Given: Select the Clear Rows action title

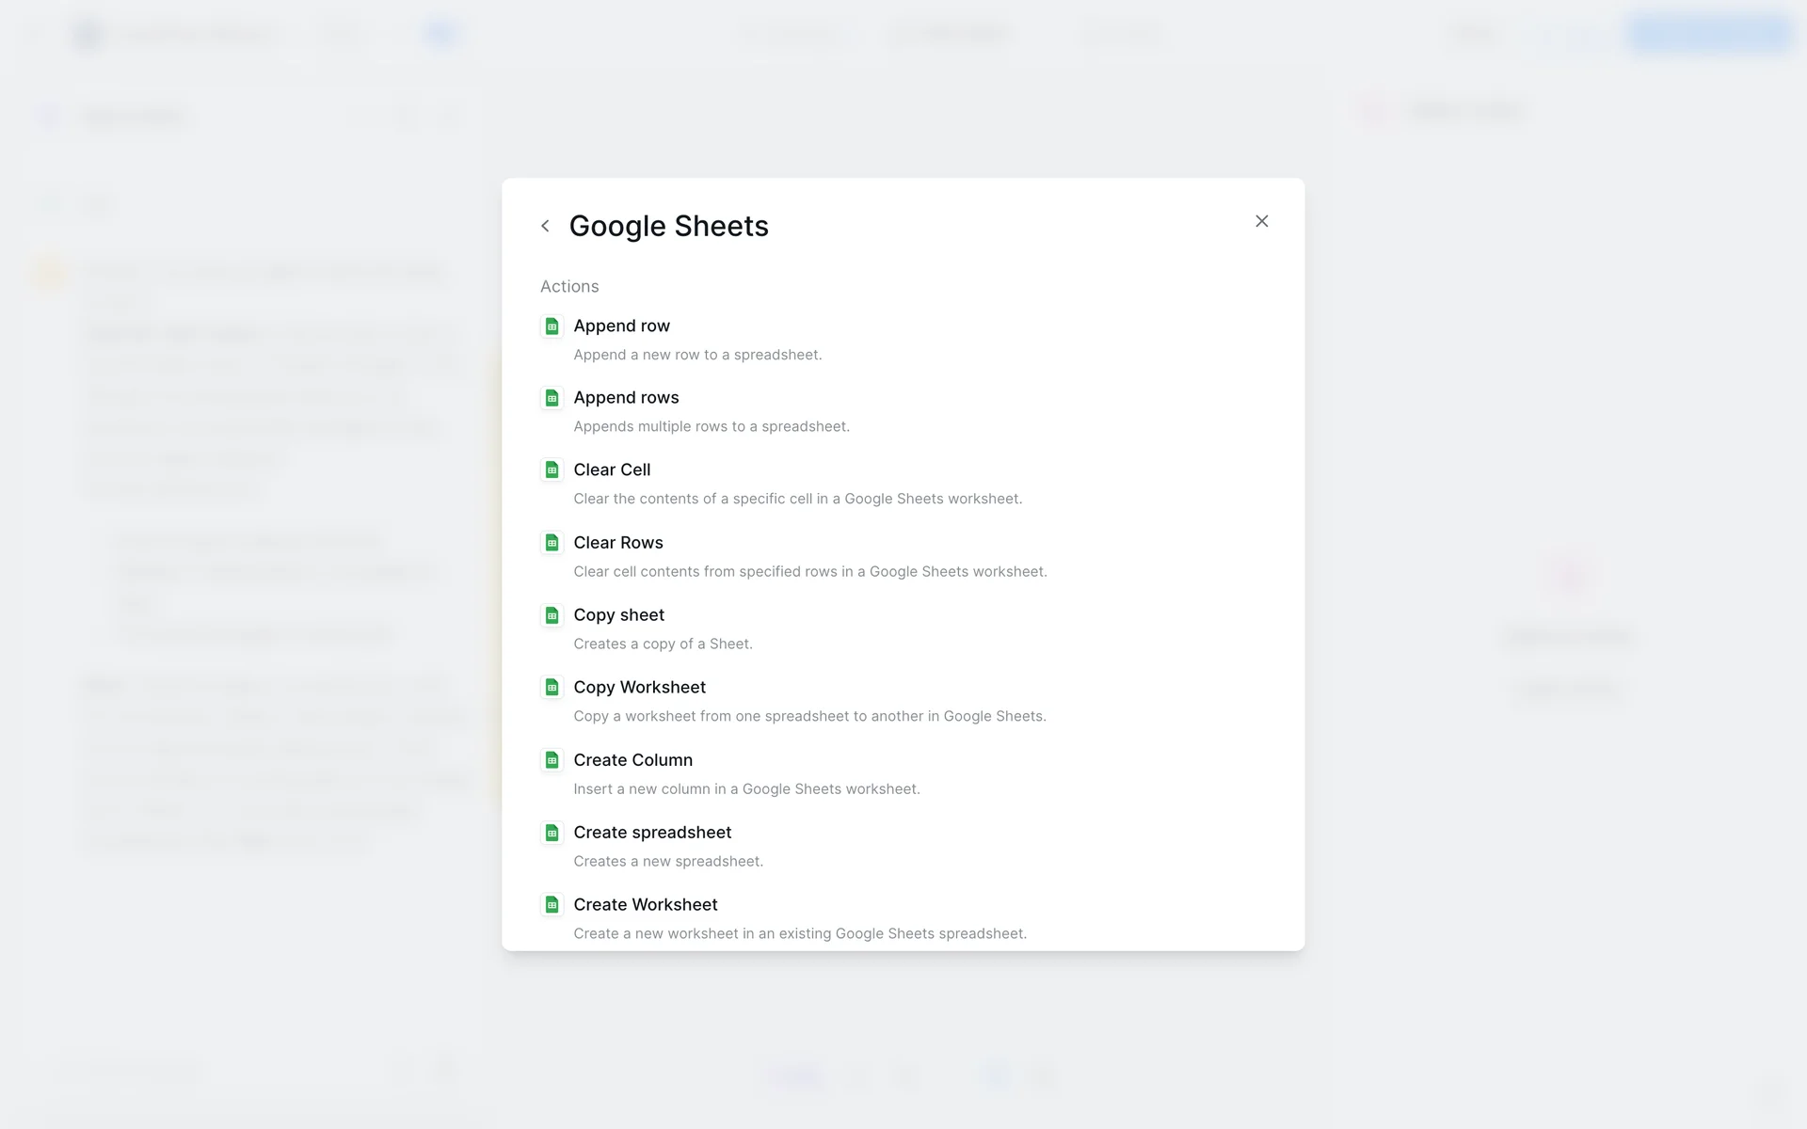Looking at the screenshot, I should tap(618, 542).
